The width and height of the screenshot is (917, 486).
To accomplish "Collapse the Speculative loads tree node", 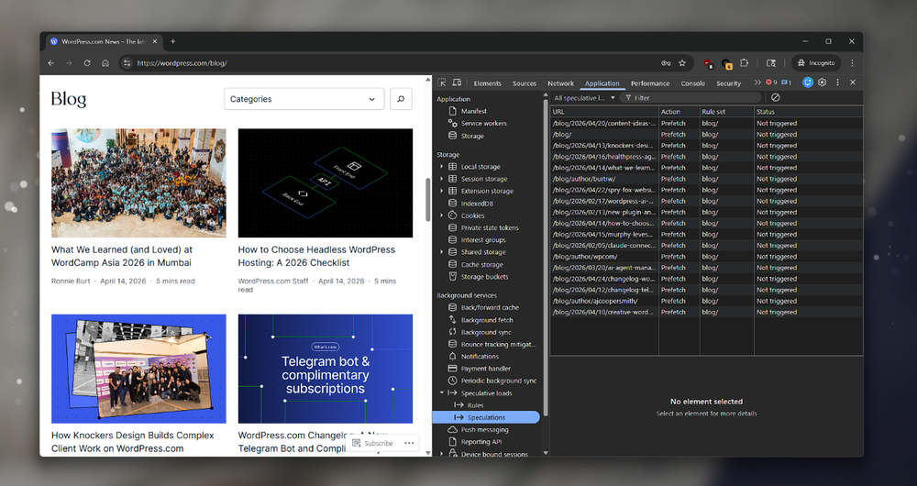I will point(442,393).
